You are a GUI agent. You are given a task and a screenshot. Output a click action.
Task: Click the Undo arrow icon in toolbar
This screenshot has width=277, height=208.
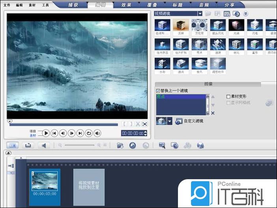133,145
